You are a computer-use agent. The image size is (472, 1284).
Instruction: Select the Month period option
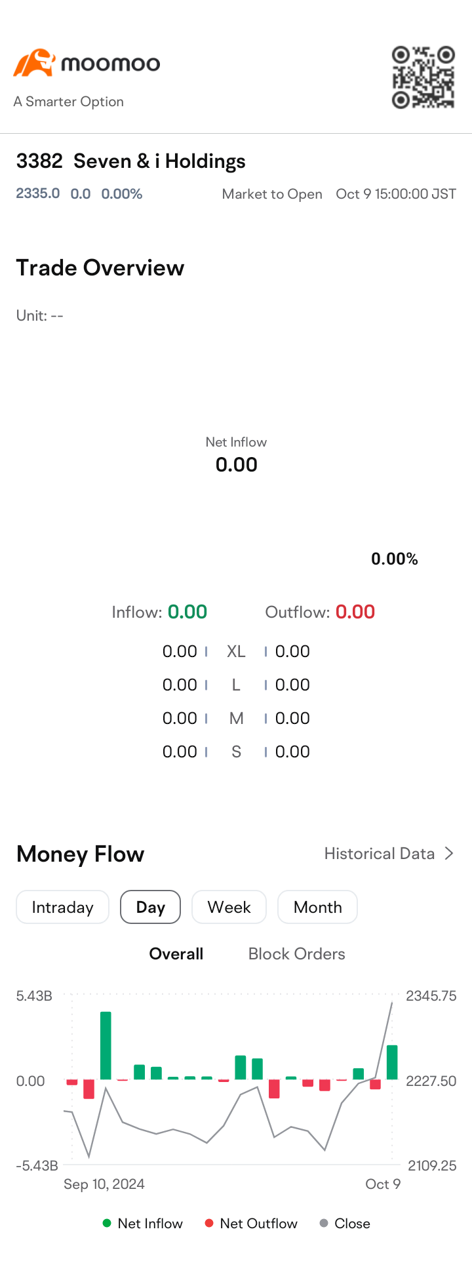point(317,907)
